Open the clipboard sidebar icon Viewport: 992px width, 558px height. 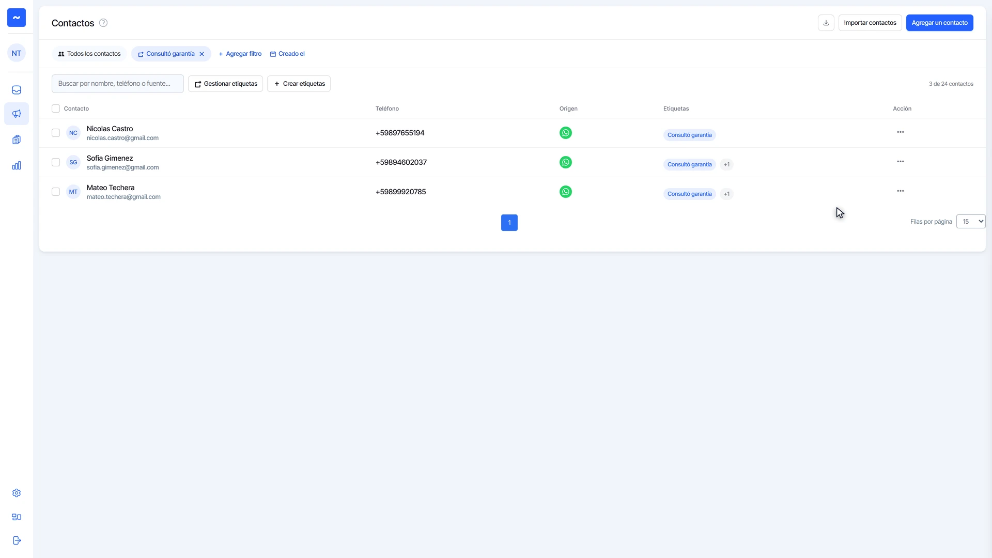[17, 139]
